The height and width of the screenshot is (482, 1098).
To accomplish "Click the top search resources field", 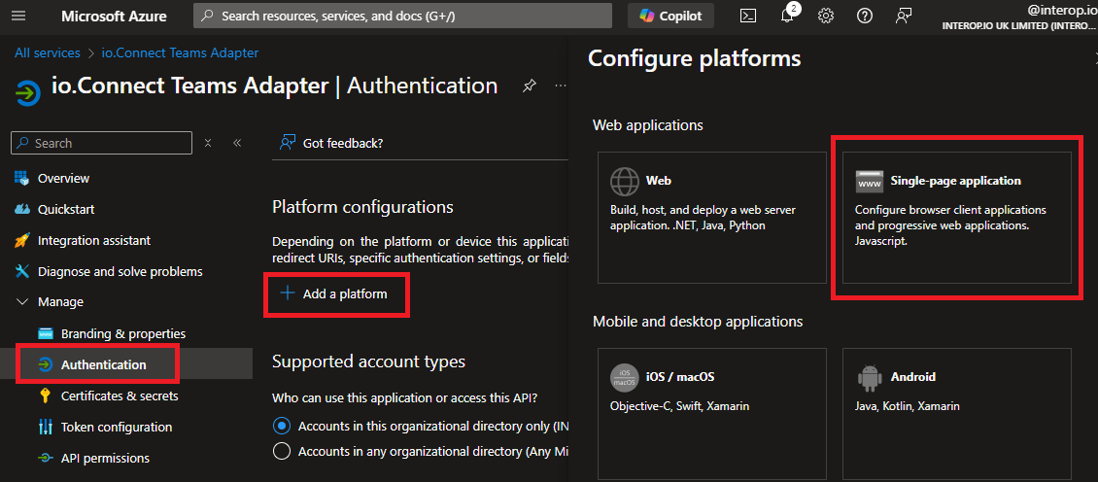I will [402, 16].
